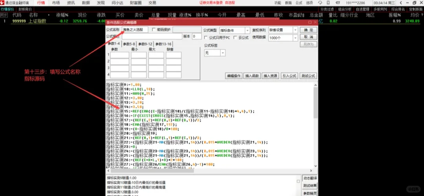Viewport: 424px width, 196px height.
Task: Click the 公式名称 input field
Action: point(135,30)
